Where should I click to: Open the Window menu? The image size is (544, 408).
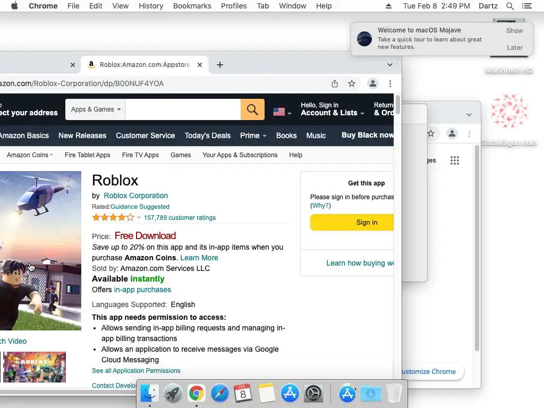pos(293,6)
